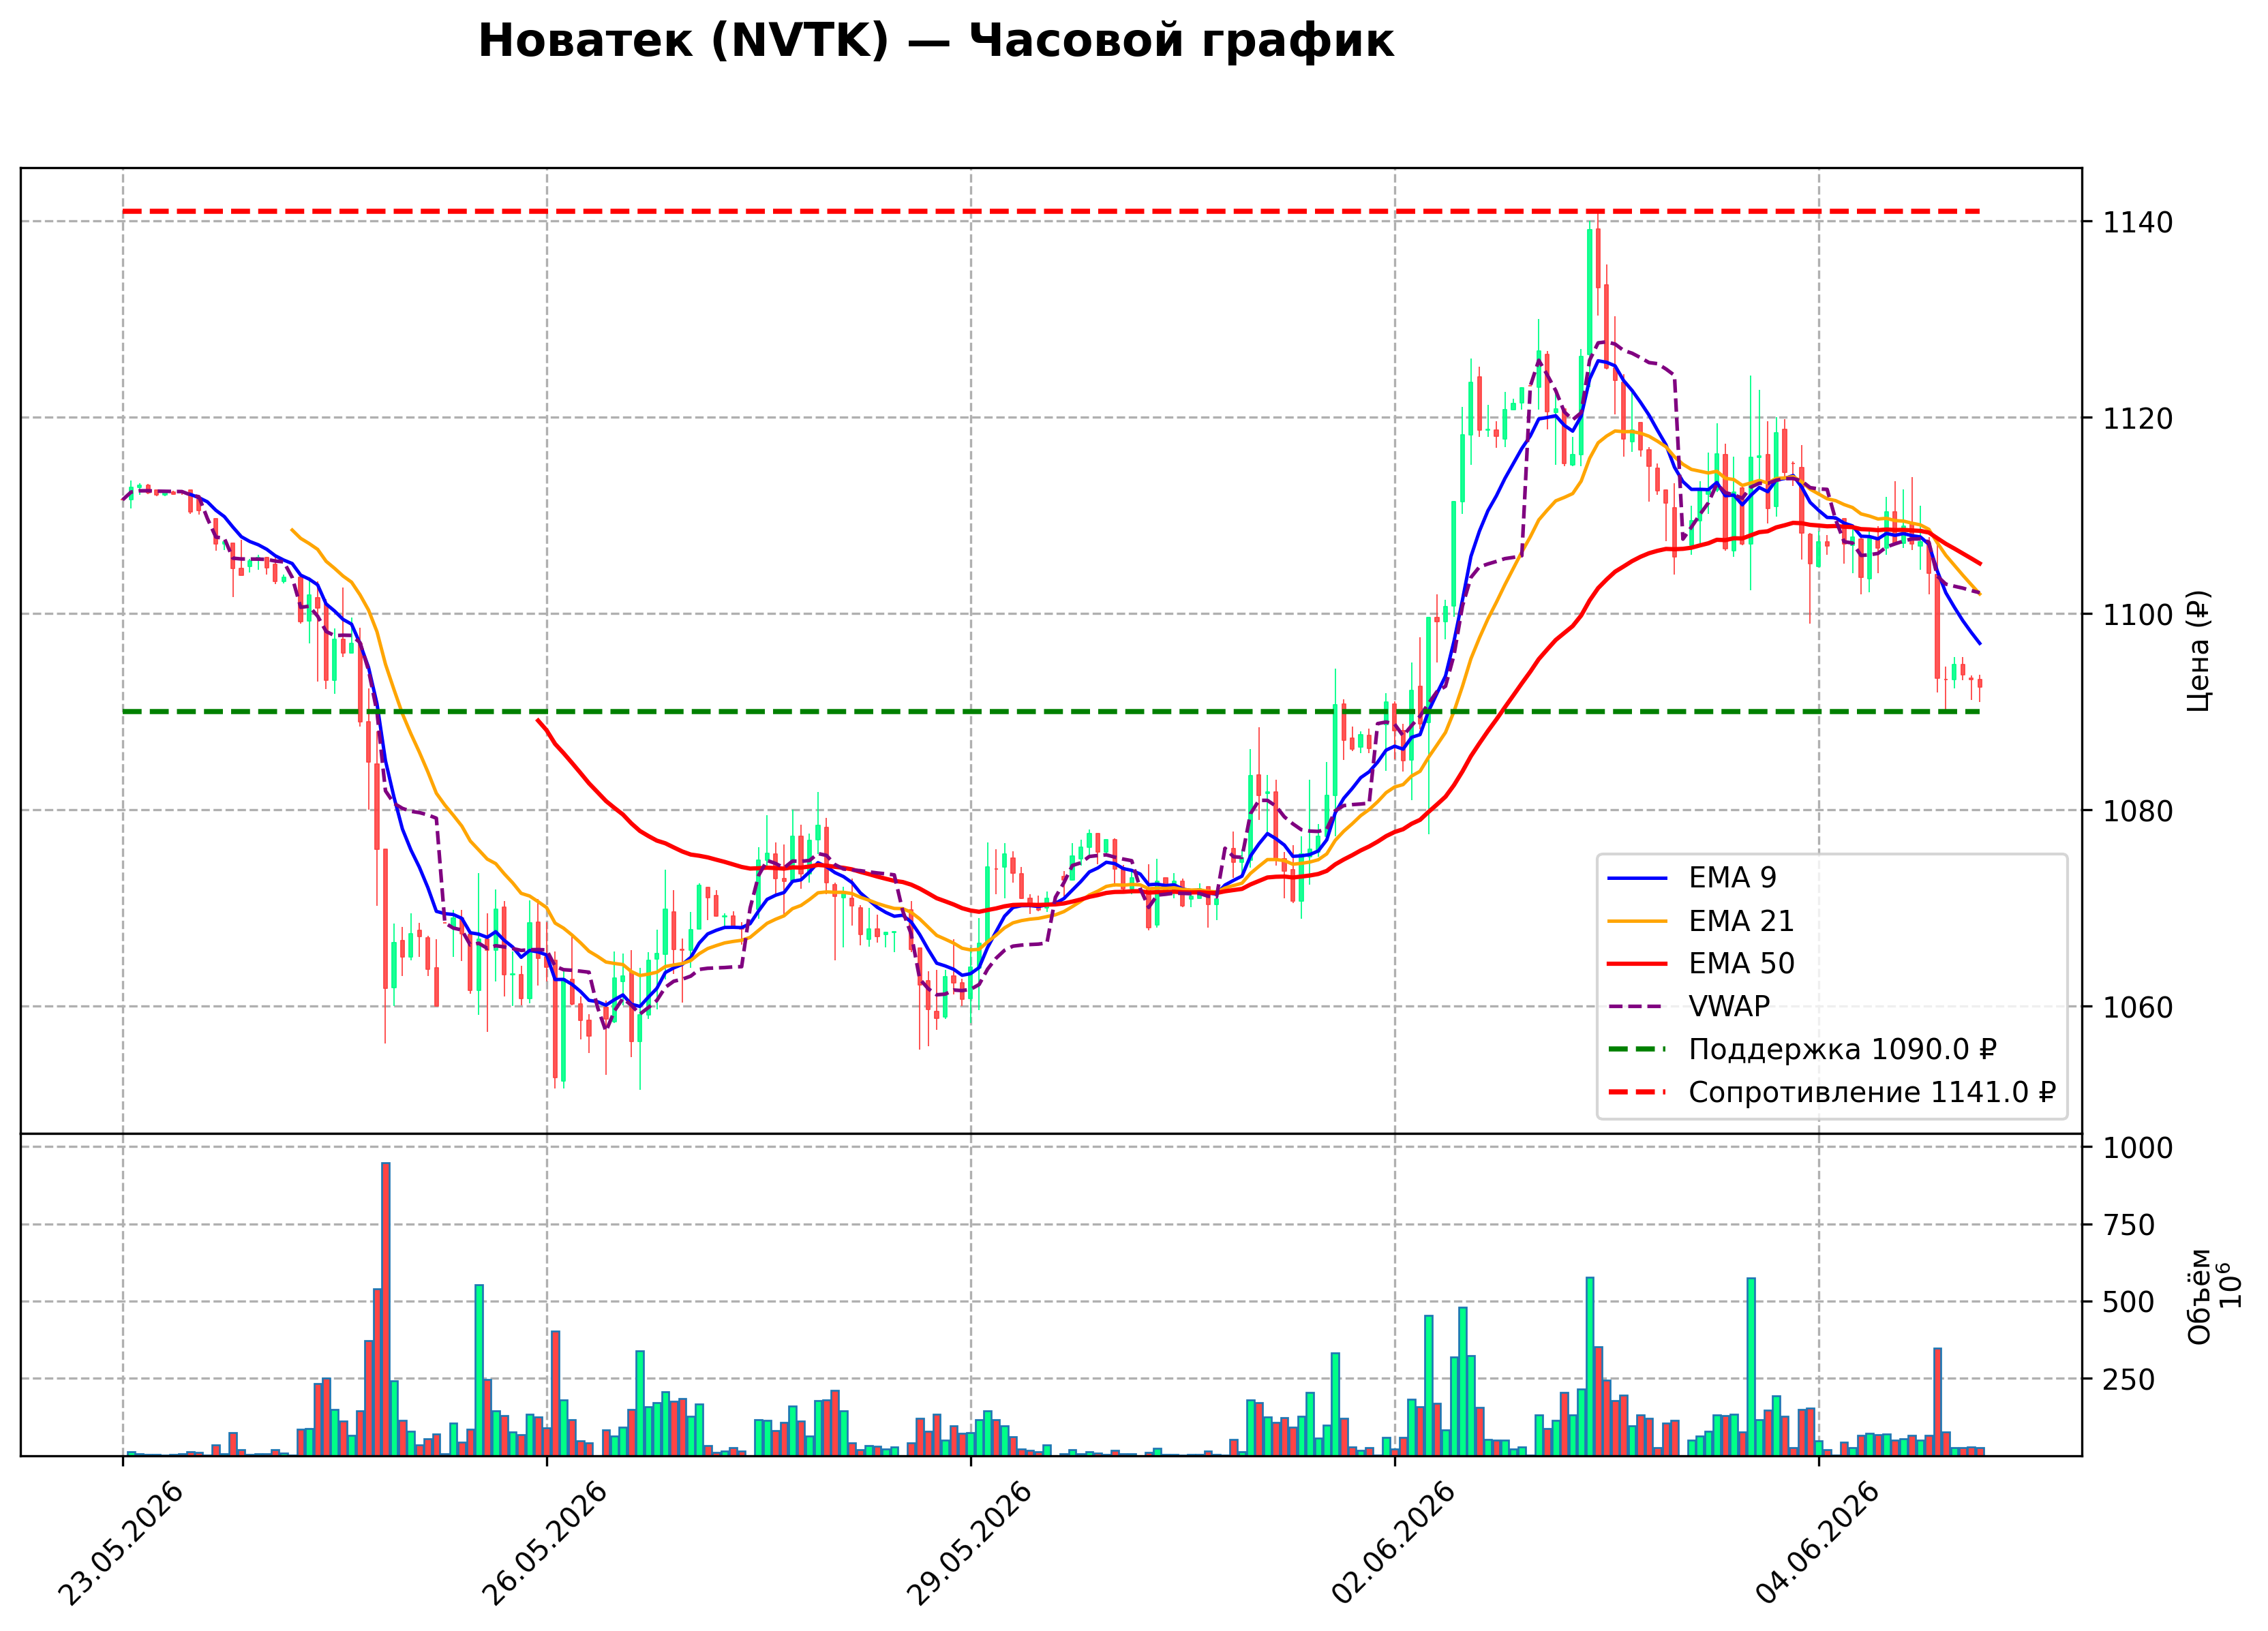
Task: Click the green dashed support legend line sample
Action: click(x=1638, y=1050)
